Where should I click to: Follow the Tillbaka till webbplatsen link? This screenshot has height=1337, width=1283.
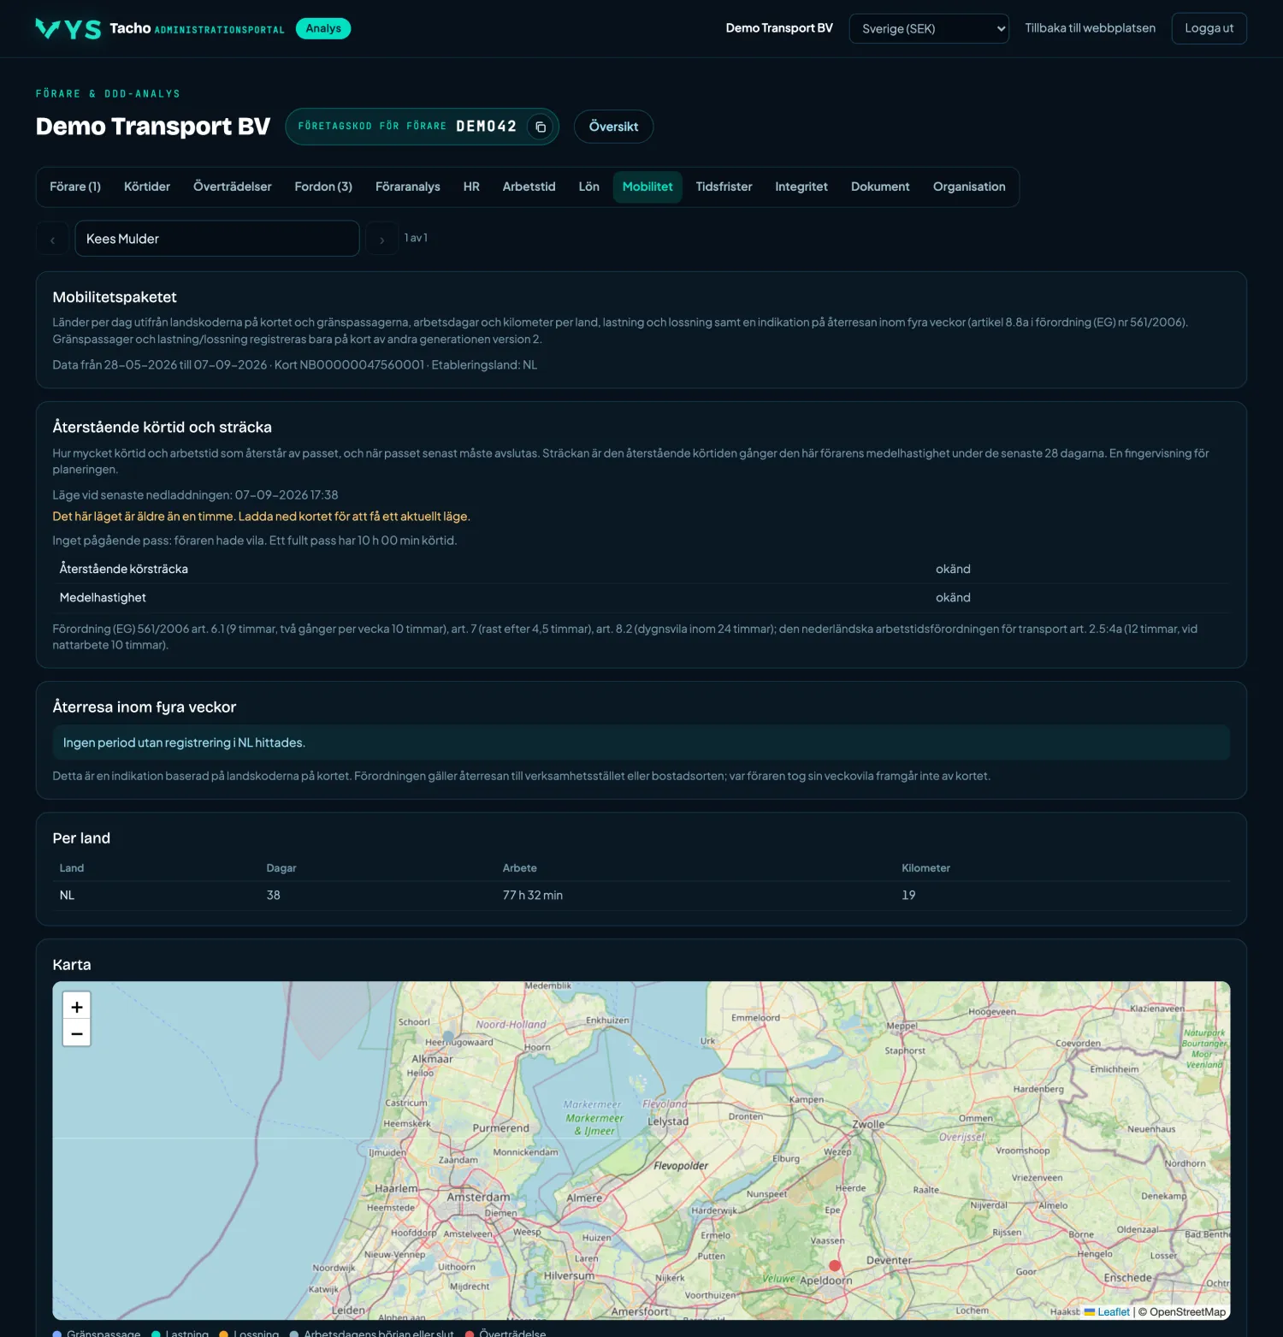click(1090, 28)
